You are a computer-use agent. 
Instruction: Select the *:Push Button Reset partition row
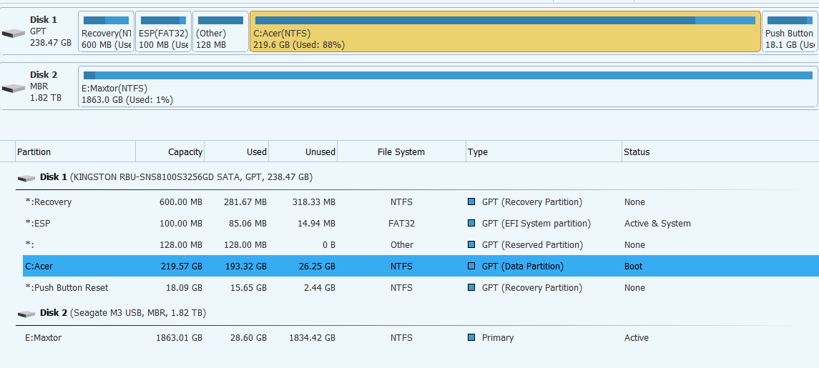point(67,288)
